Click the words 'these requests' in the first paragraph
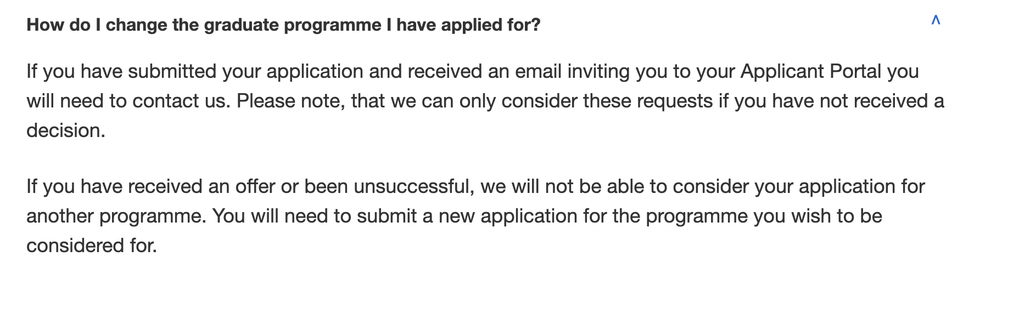The width and height of the screenshot is (1019, 319). [x=648, y=101]
